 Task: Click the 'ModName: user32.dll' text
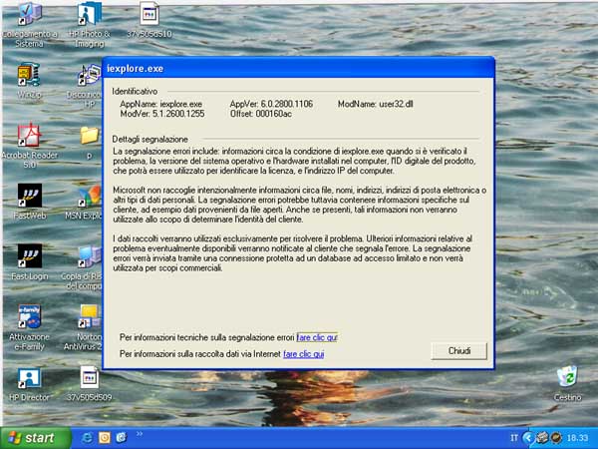click(x=376, y=104)
